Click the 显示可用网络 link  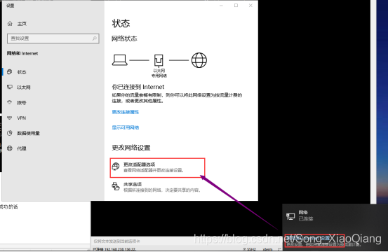click(x=126, y=127)
